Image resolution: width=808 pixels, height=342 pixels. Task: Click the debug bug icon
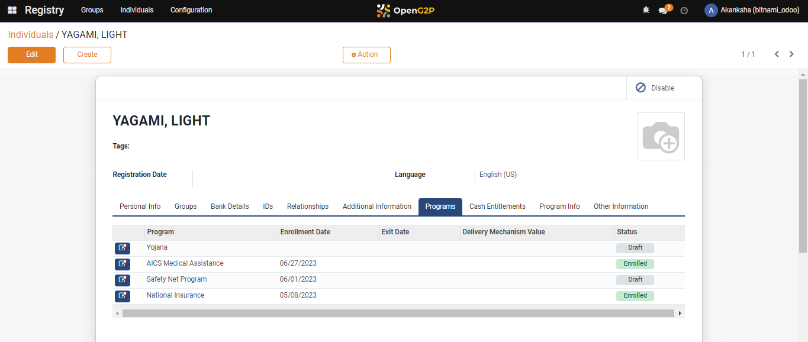pos(646,11)
